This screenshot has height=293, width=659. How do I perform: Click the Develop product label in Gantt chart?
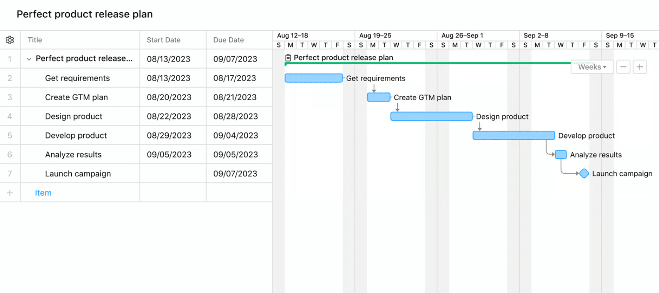click(x=587, y=136)
